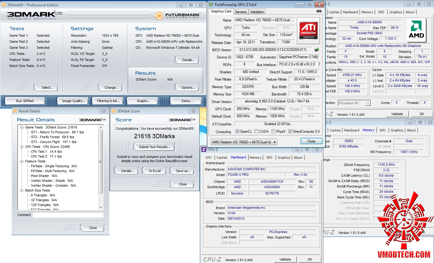Open Caches tab in the Mainboard CPU-Z window
Viewport: 434px width, 263px height.
tap(222, 158)
